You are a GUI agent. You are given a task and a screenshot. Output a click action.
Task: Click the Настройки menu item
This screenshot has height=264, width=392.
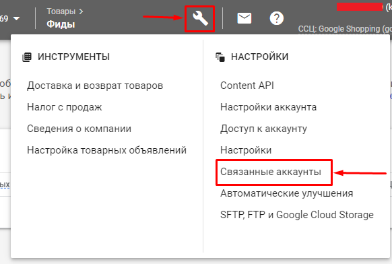(246, 150)
